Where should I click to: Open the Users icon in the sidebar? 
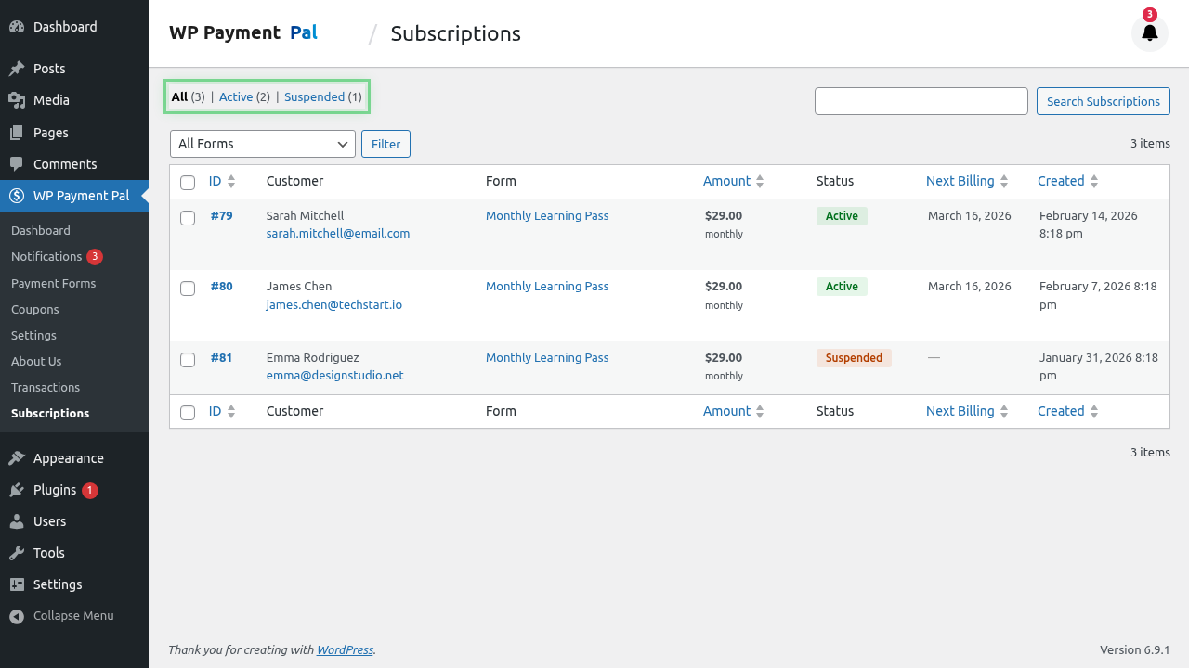point(15,520)
